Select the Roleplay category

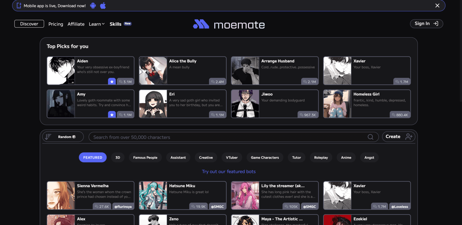(321, 157)
